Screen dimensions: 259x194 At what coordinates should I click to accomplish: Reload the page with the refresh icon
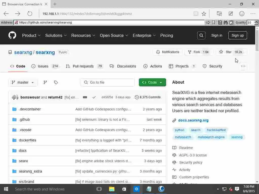(x=30, y=14)
